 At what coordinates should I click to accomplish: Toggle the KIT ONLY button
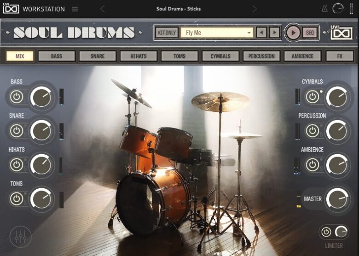(x=167, y=33)
